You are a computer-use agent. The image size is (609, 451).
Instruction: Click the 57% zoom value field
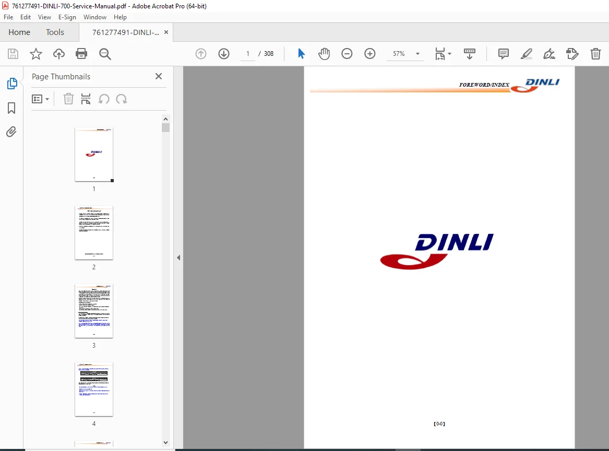click(399, 54)
